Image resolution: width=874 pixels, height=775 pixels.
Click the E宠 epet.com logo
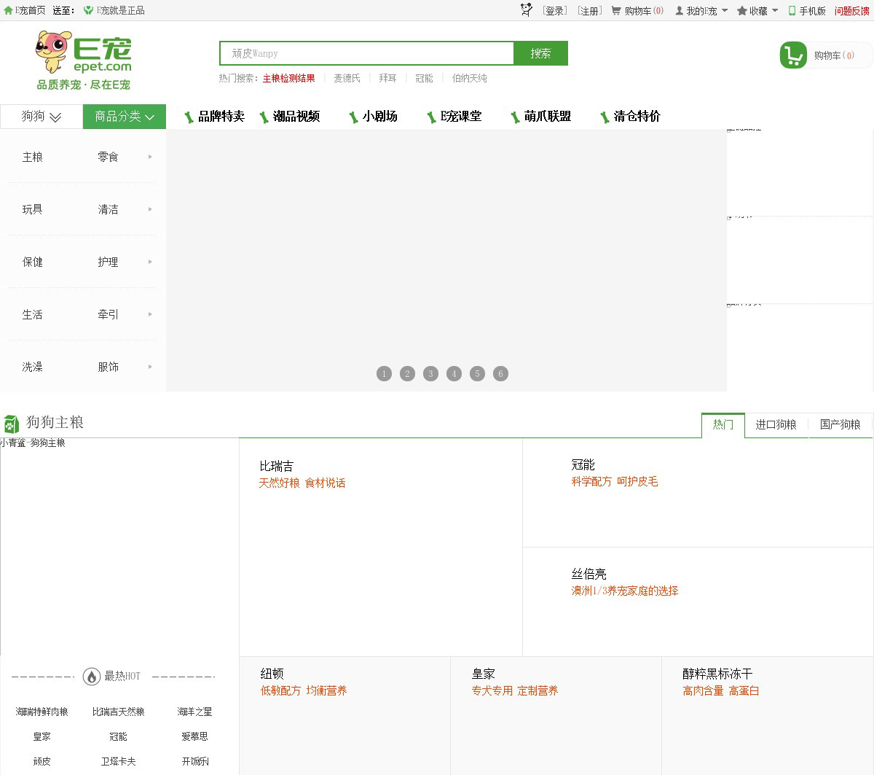click(x=83, y=61)
